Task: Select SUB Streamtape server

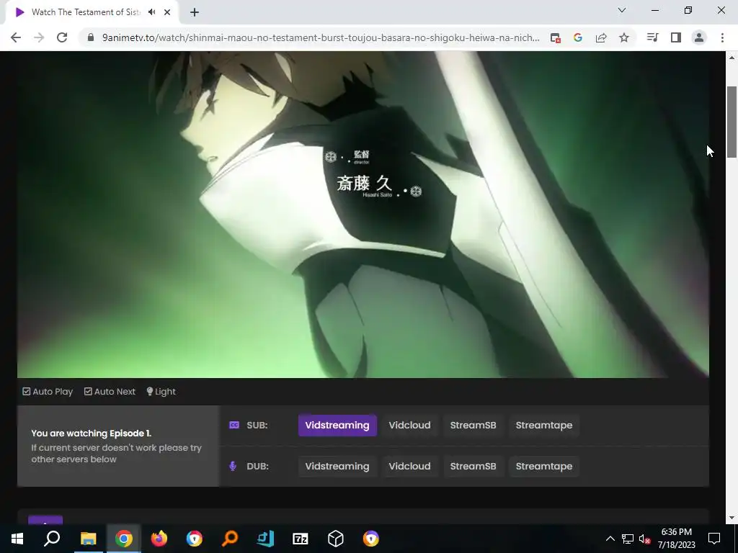Action: coord(544,425)
